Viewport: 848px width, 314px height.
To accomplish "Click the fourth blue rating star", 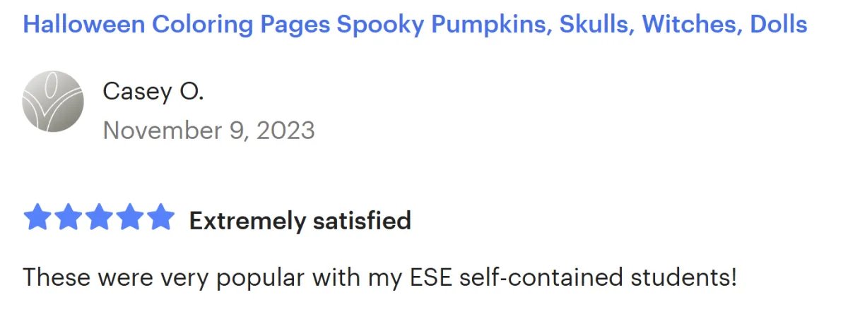I will click(129, 217).
